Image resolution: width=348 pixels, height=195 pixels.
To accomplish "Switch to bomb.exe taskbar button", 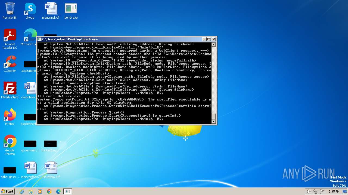I will 67,191.
